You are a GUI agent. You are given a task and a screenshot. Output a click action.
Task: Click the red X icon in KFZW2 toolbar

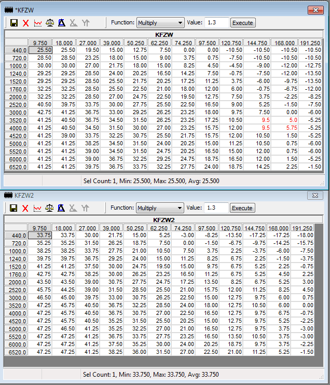click(x=25, y=209)
